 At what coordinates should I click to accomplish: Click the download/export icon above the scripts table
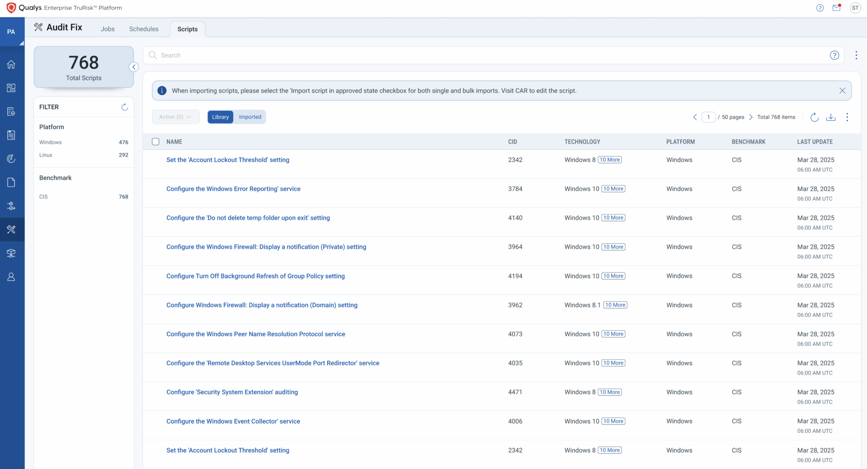coord(831,117)
